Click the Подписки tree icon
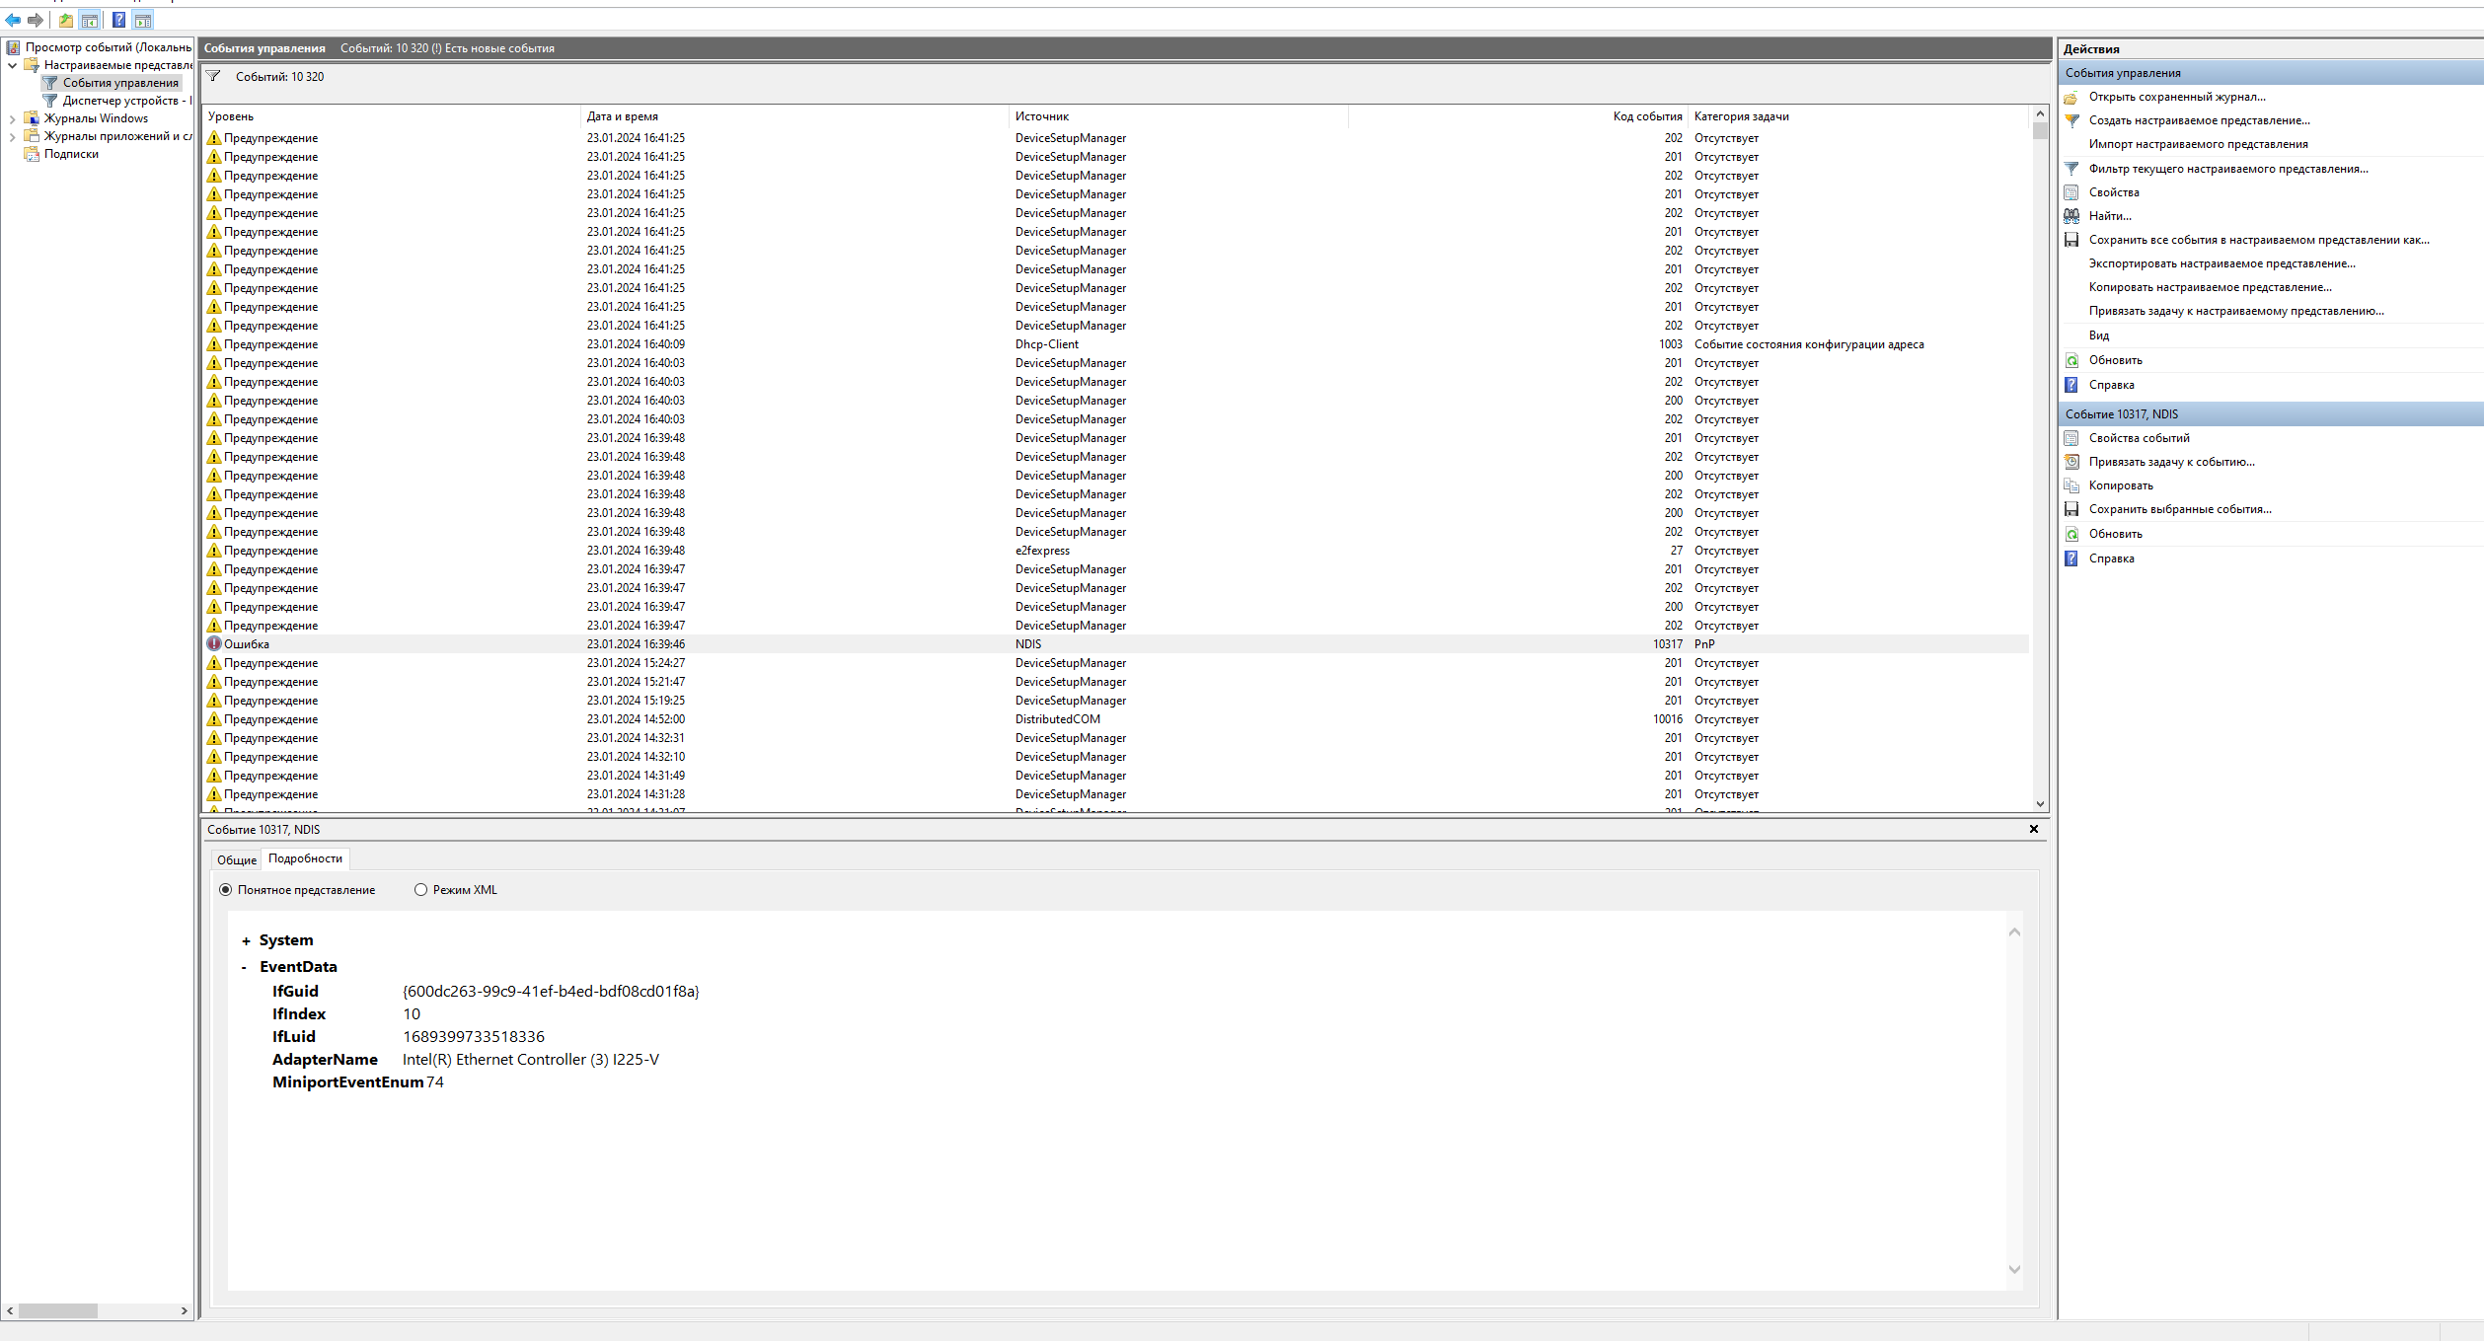2484x1341 pixels. coord(32,154)
